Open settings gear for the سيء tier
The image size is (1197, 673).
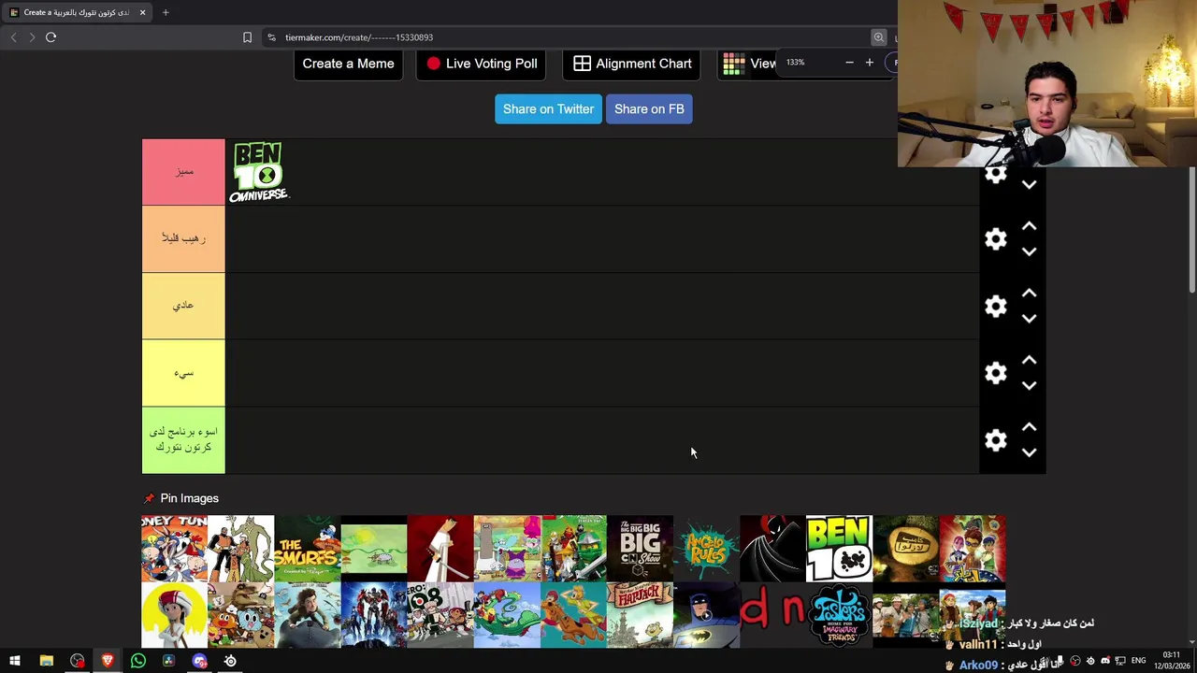click(996, 374)
